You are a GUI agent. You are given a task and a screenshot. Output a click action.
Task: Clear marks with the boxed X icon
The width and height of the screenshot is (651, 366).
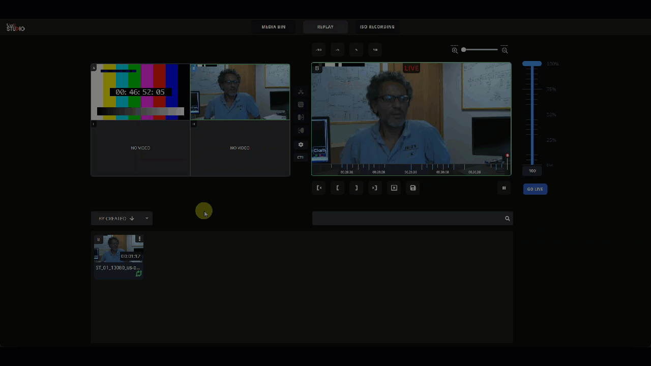pos(394,188)
